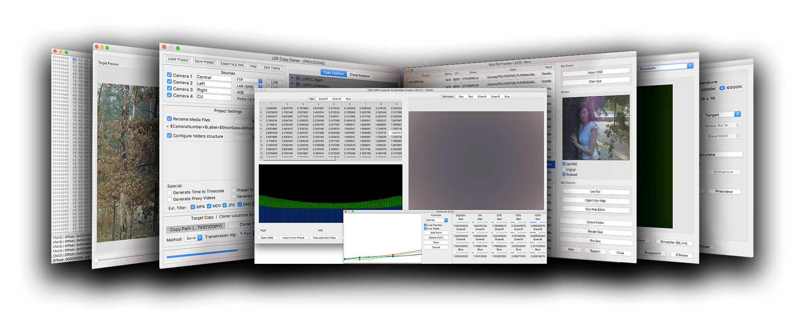Switch to Dark Theme
This screenshot has width=801, height=311.
(272, 68)
